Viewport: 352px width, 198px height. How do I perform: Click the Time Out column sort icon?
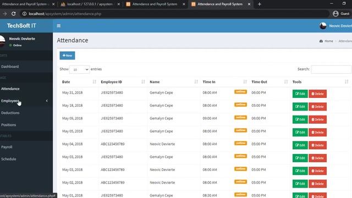coord(286,82)
